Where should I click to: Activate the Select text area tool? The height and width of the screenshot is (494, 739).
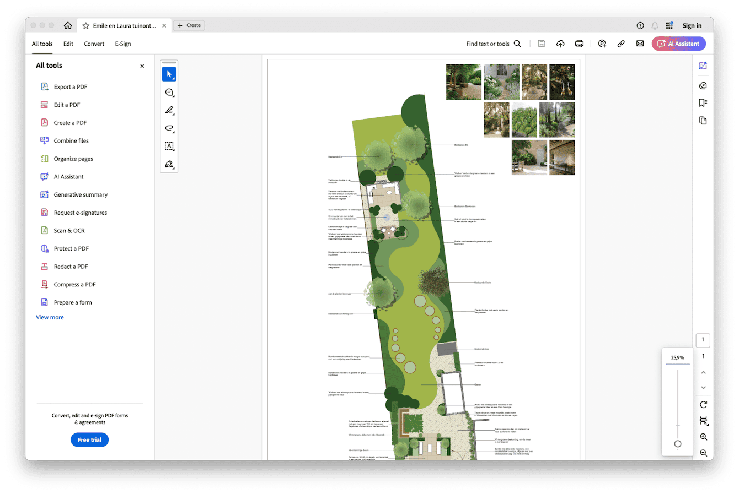(169, 146)
